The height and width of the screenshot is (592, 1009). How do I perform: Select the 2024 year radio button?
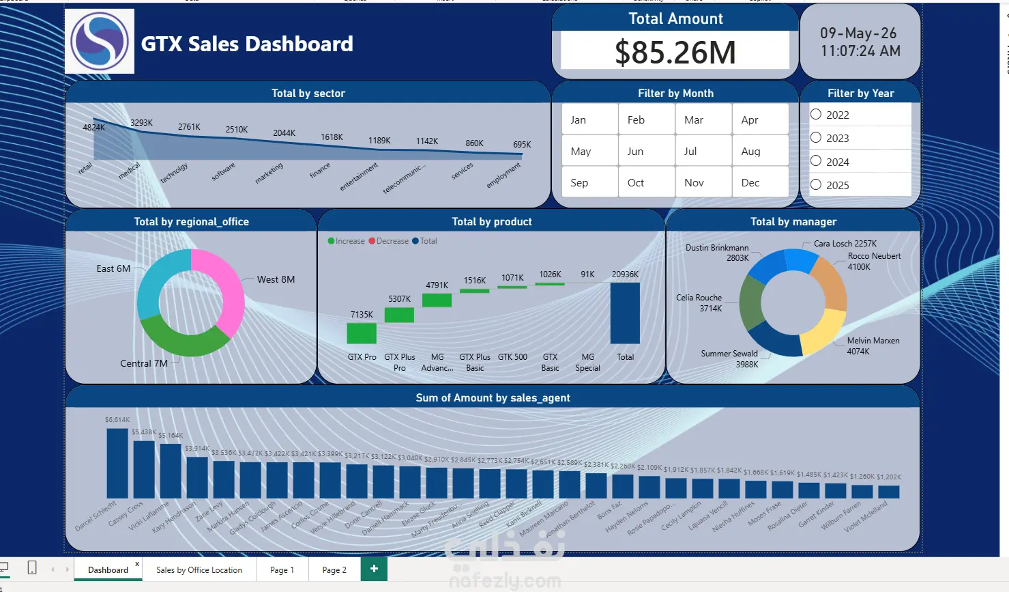point(816,161)
